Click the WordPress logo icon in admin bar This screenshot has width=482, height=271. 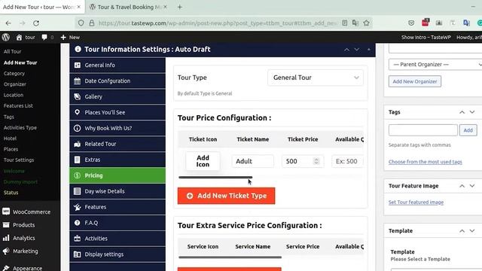click(5, 37)
